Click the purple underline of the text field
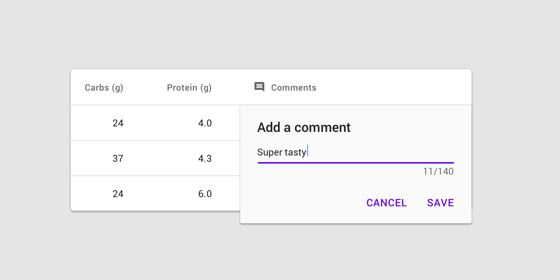The height and width of the screenshot is (280, 560). coord(356,162)
